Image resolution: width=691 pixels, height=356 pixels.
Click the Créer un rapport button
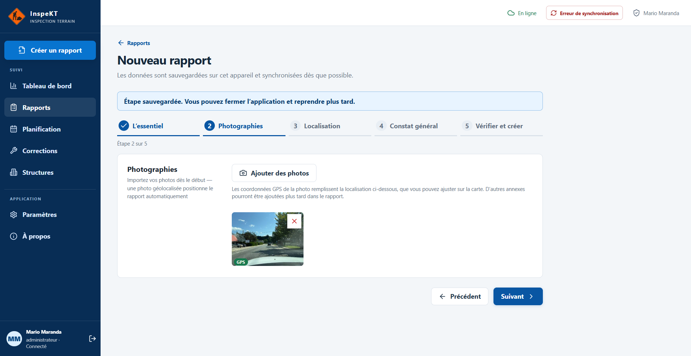point(50,50)
